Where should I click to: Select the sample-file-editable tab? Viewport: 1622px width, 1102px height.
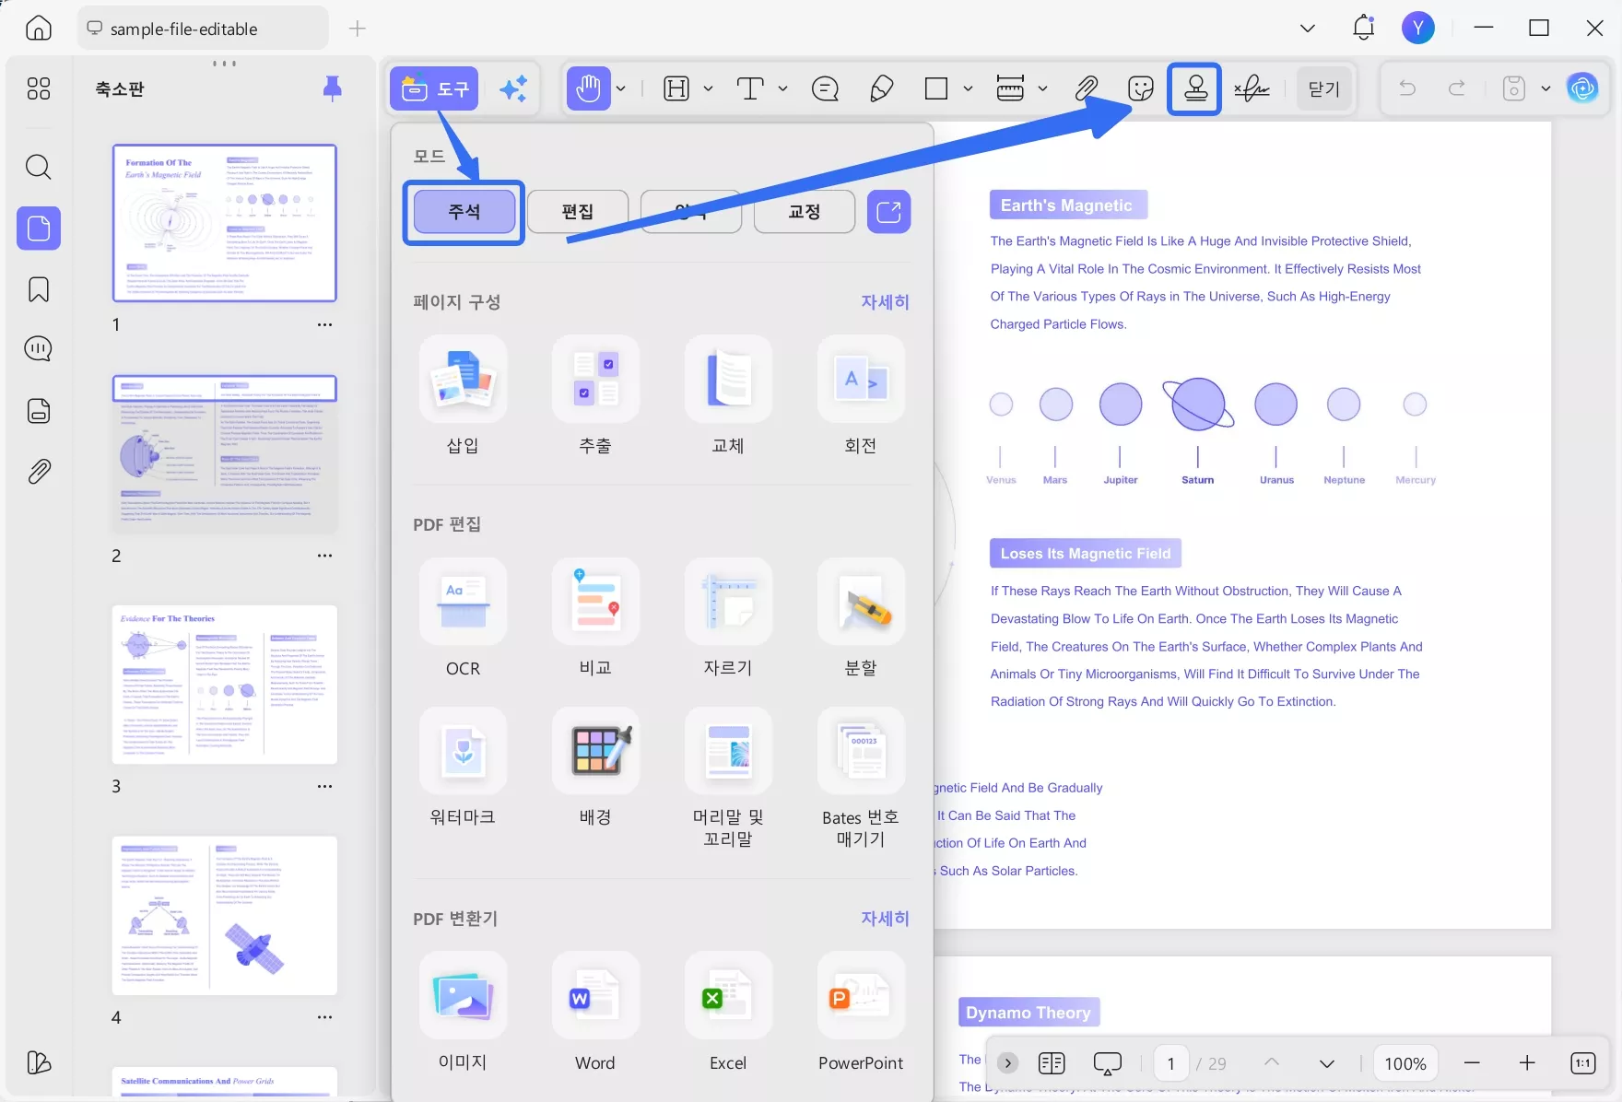coord(203,29)
